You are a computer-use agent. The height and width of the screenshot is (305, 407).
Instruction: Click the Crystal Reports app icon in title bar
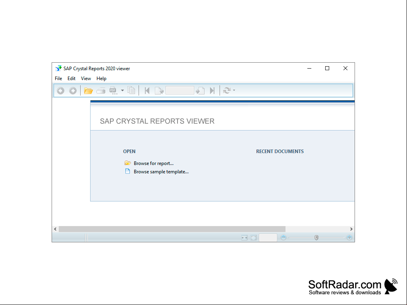click(58, 69)
